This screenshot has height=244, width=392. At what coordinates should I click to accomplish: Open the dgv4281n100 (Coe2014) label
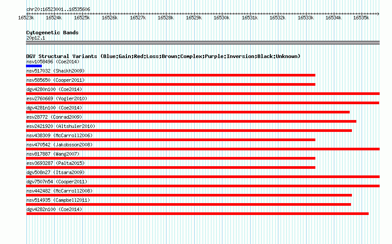(54, 108)
